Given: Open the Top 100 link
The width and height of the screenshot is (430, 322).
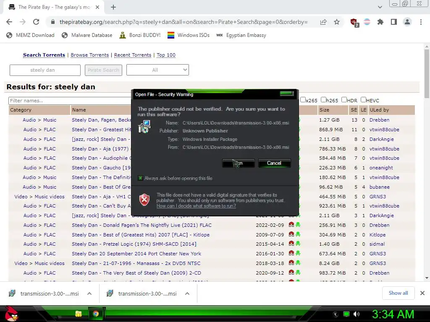Looking at the screenshot, I should pos(166,55).
